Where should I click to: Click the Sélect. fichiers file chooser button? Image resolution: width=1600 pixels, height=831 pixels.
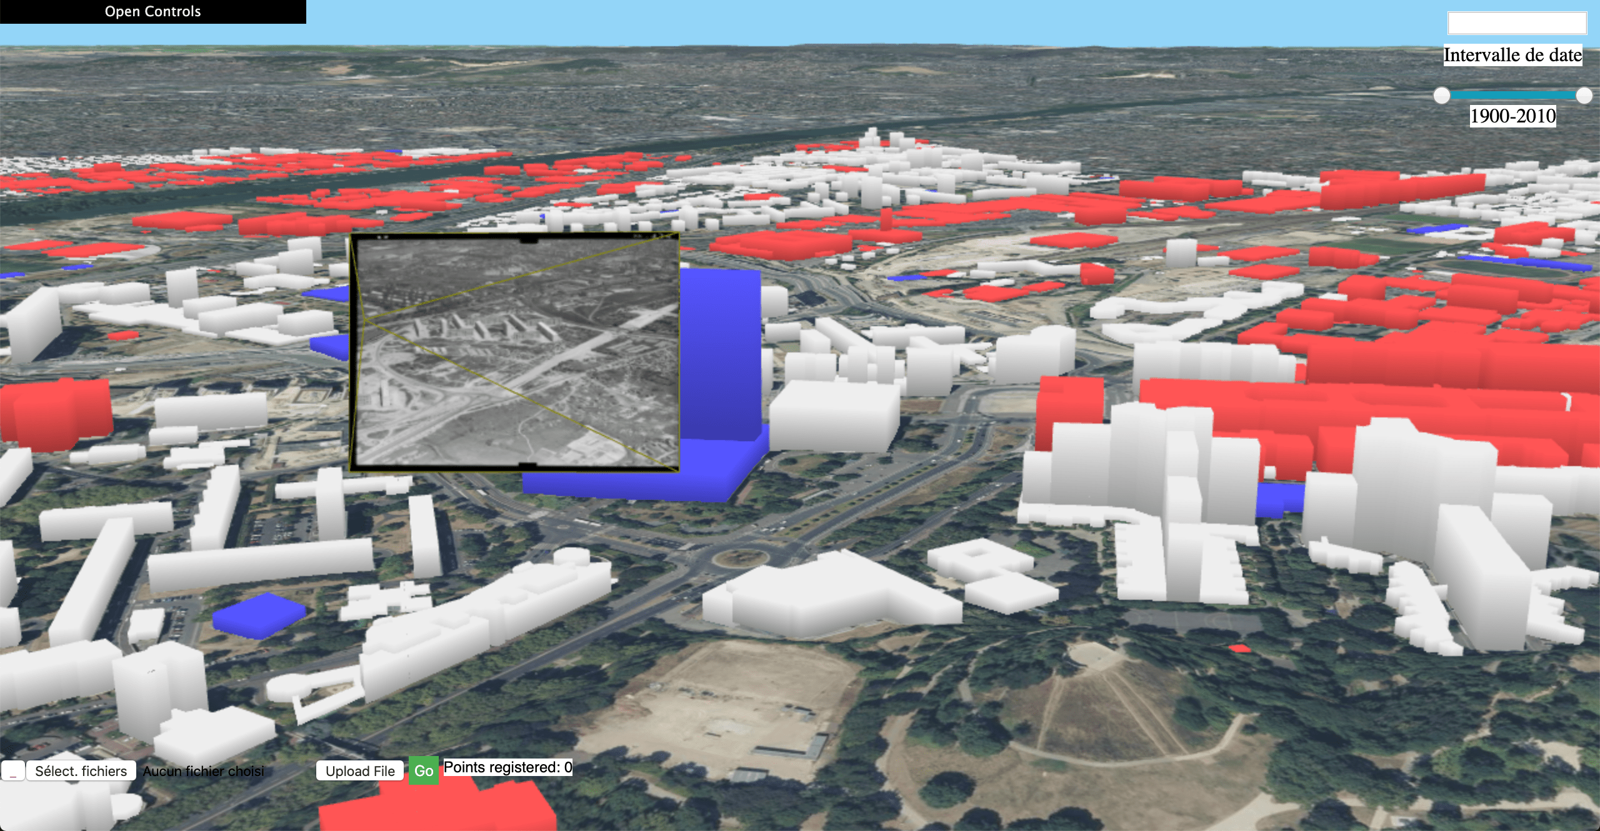[81, 771]
